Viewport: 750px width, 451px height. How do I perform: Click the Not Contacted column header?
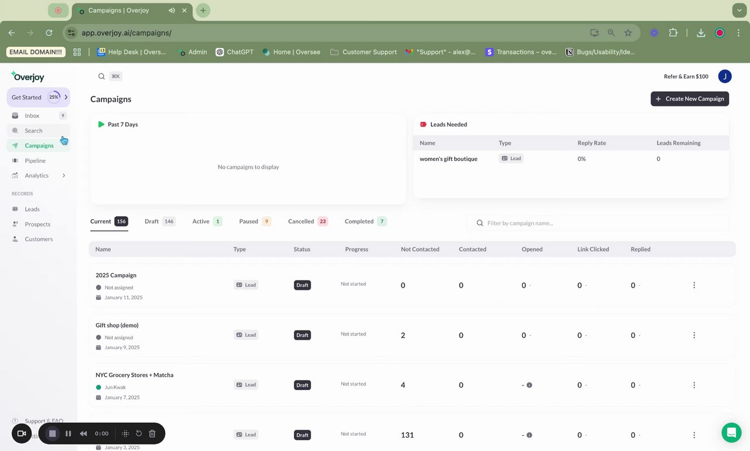(x=420, y=250)
